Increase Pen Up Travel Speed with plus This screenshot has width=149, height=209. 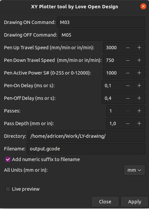tap(139, 48)
